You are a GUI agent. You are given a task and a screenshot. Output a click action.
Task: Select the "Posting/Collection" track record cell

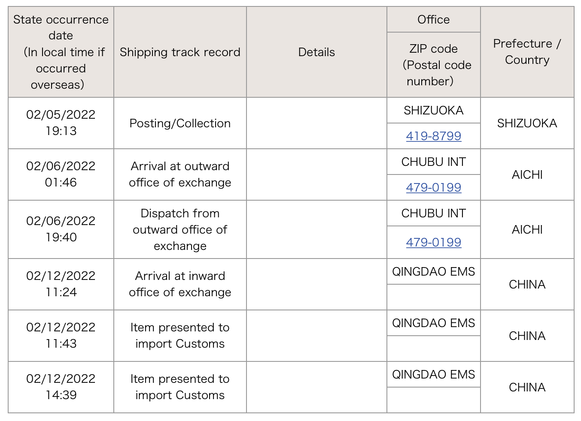[x=180, y=123]
